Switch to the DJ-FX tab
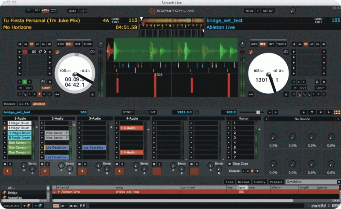This screenshot has width=341, height=209. pos(23,104)
